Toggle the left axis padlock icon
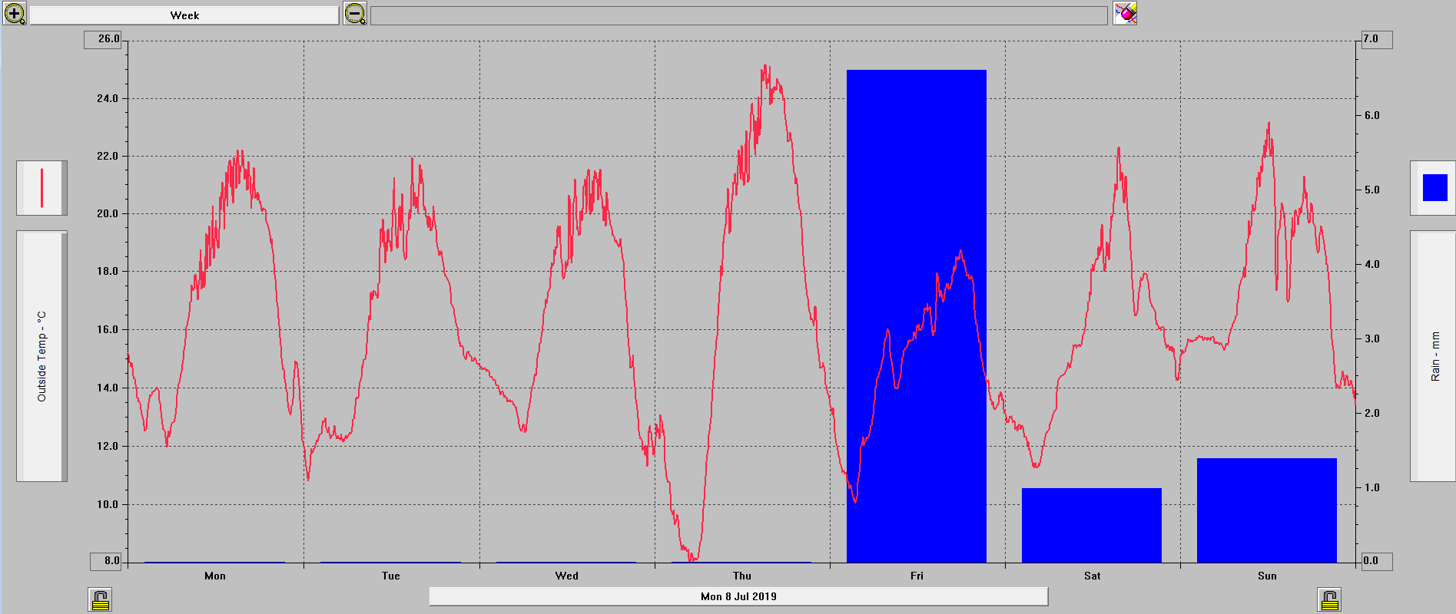Screen dimensions: 1456x614 100,599
